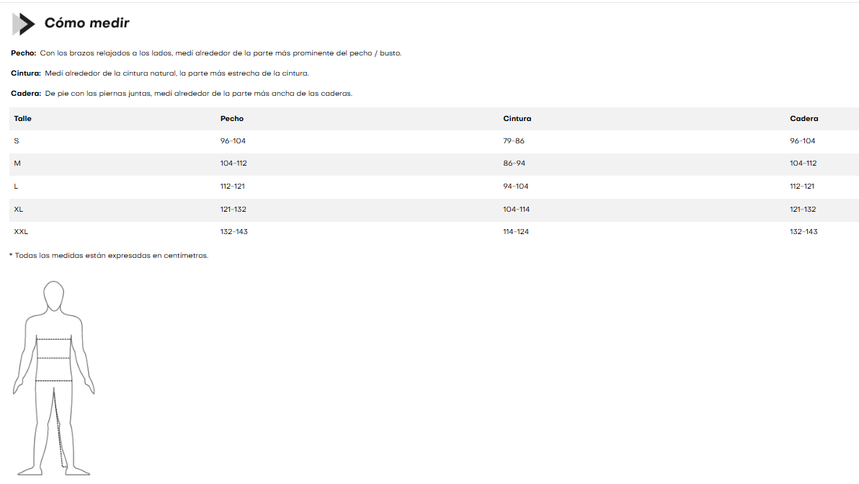Click the Pecho column header

point(232,119)
